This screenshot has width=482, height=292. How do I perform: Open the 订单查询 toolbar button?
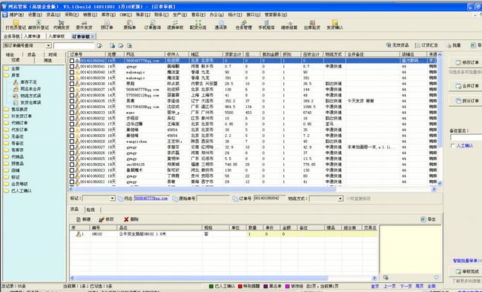[153, 24]
